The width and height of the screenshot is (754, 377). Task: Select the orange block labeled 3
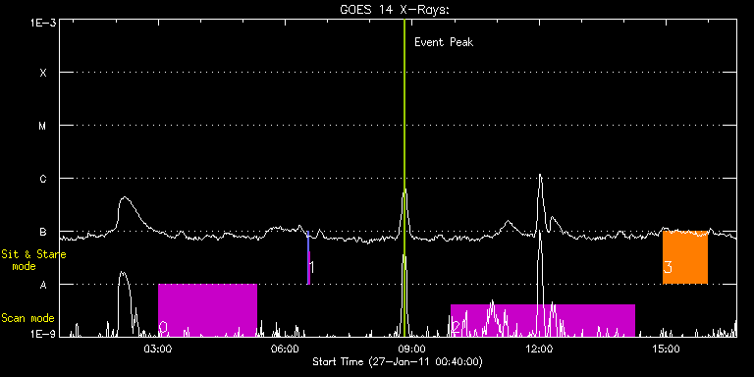pyautogui.click(x=685, y=257)
